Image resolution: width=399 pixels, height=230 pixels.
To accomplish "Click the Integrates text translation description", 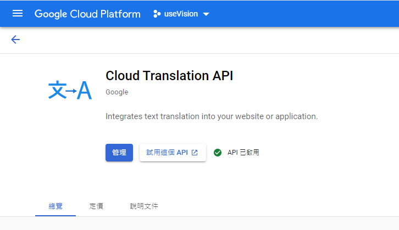I will (212, 116).
